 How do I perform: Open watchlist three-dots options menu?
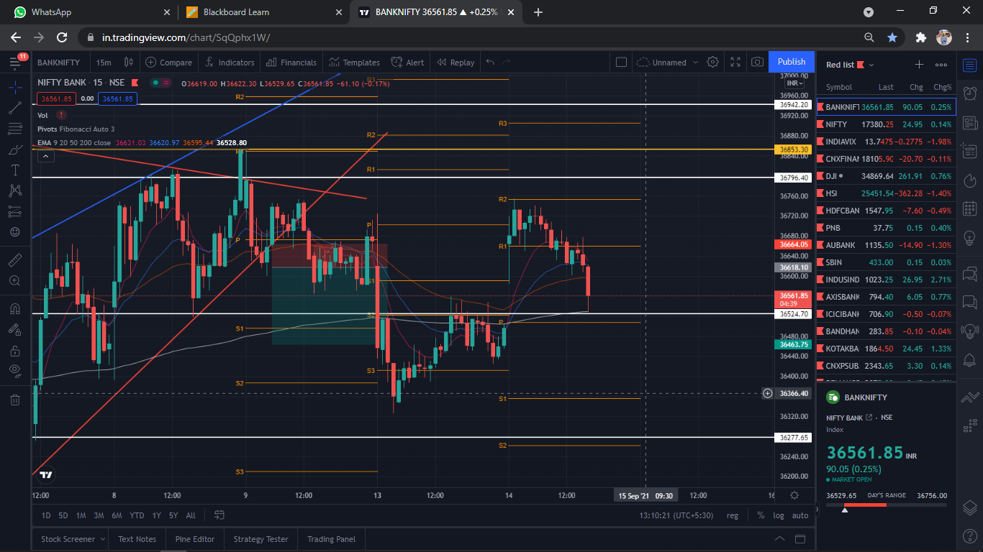[x=941, y=65]
